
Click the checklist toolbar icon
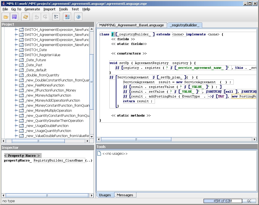[56, 17]
